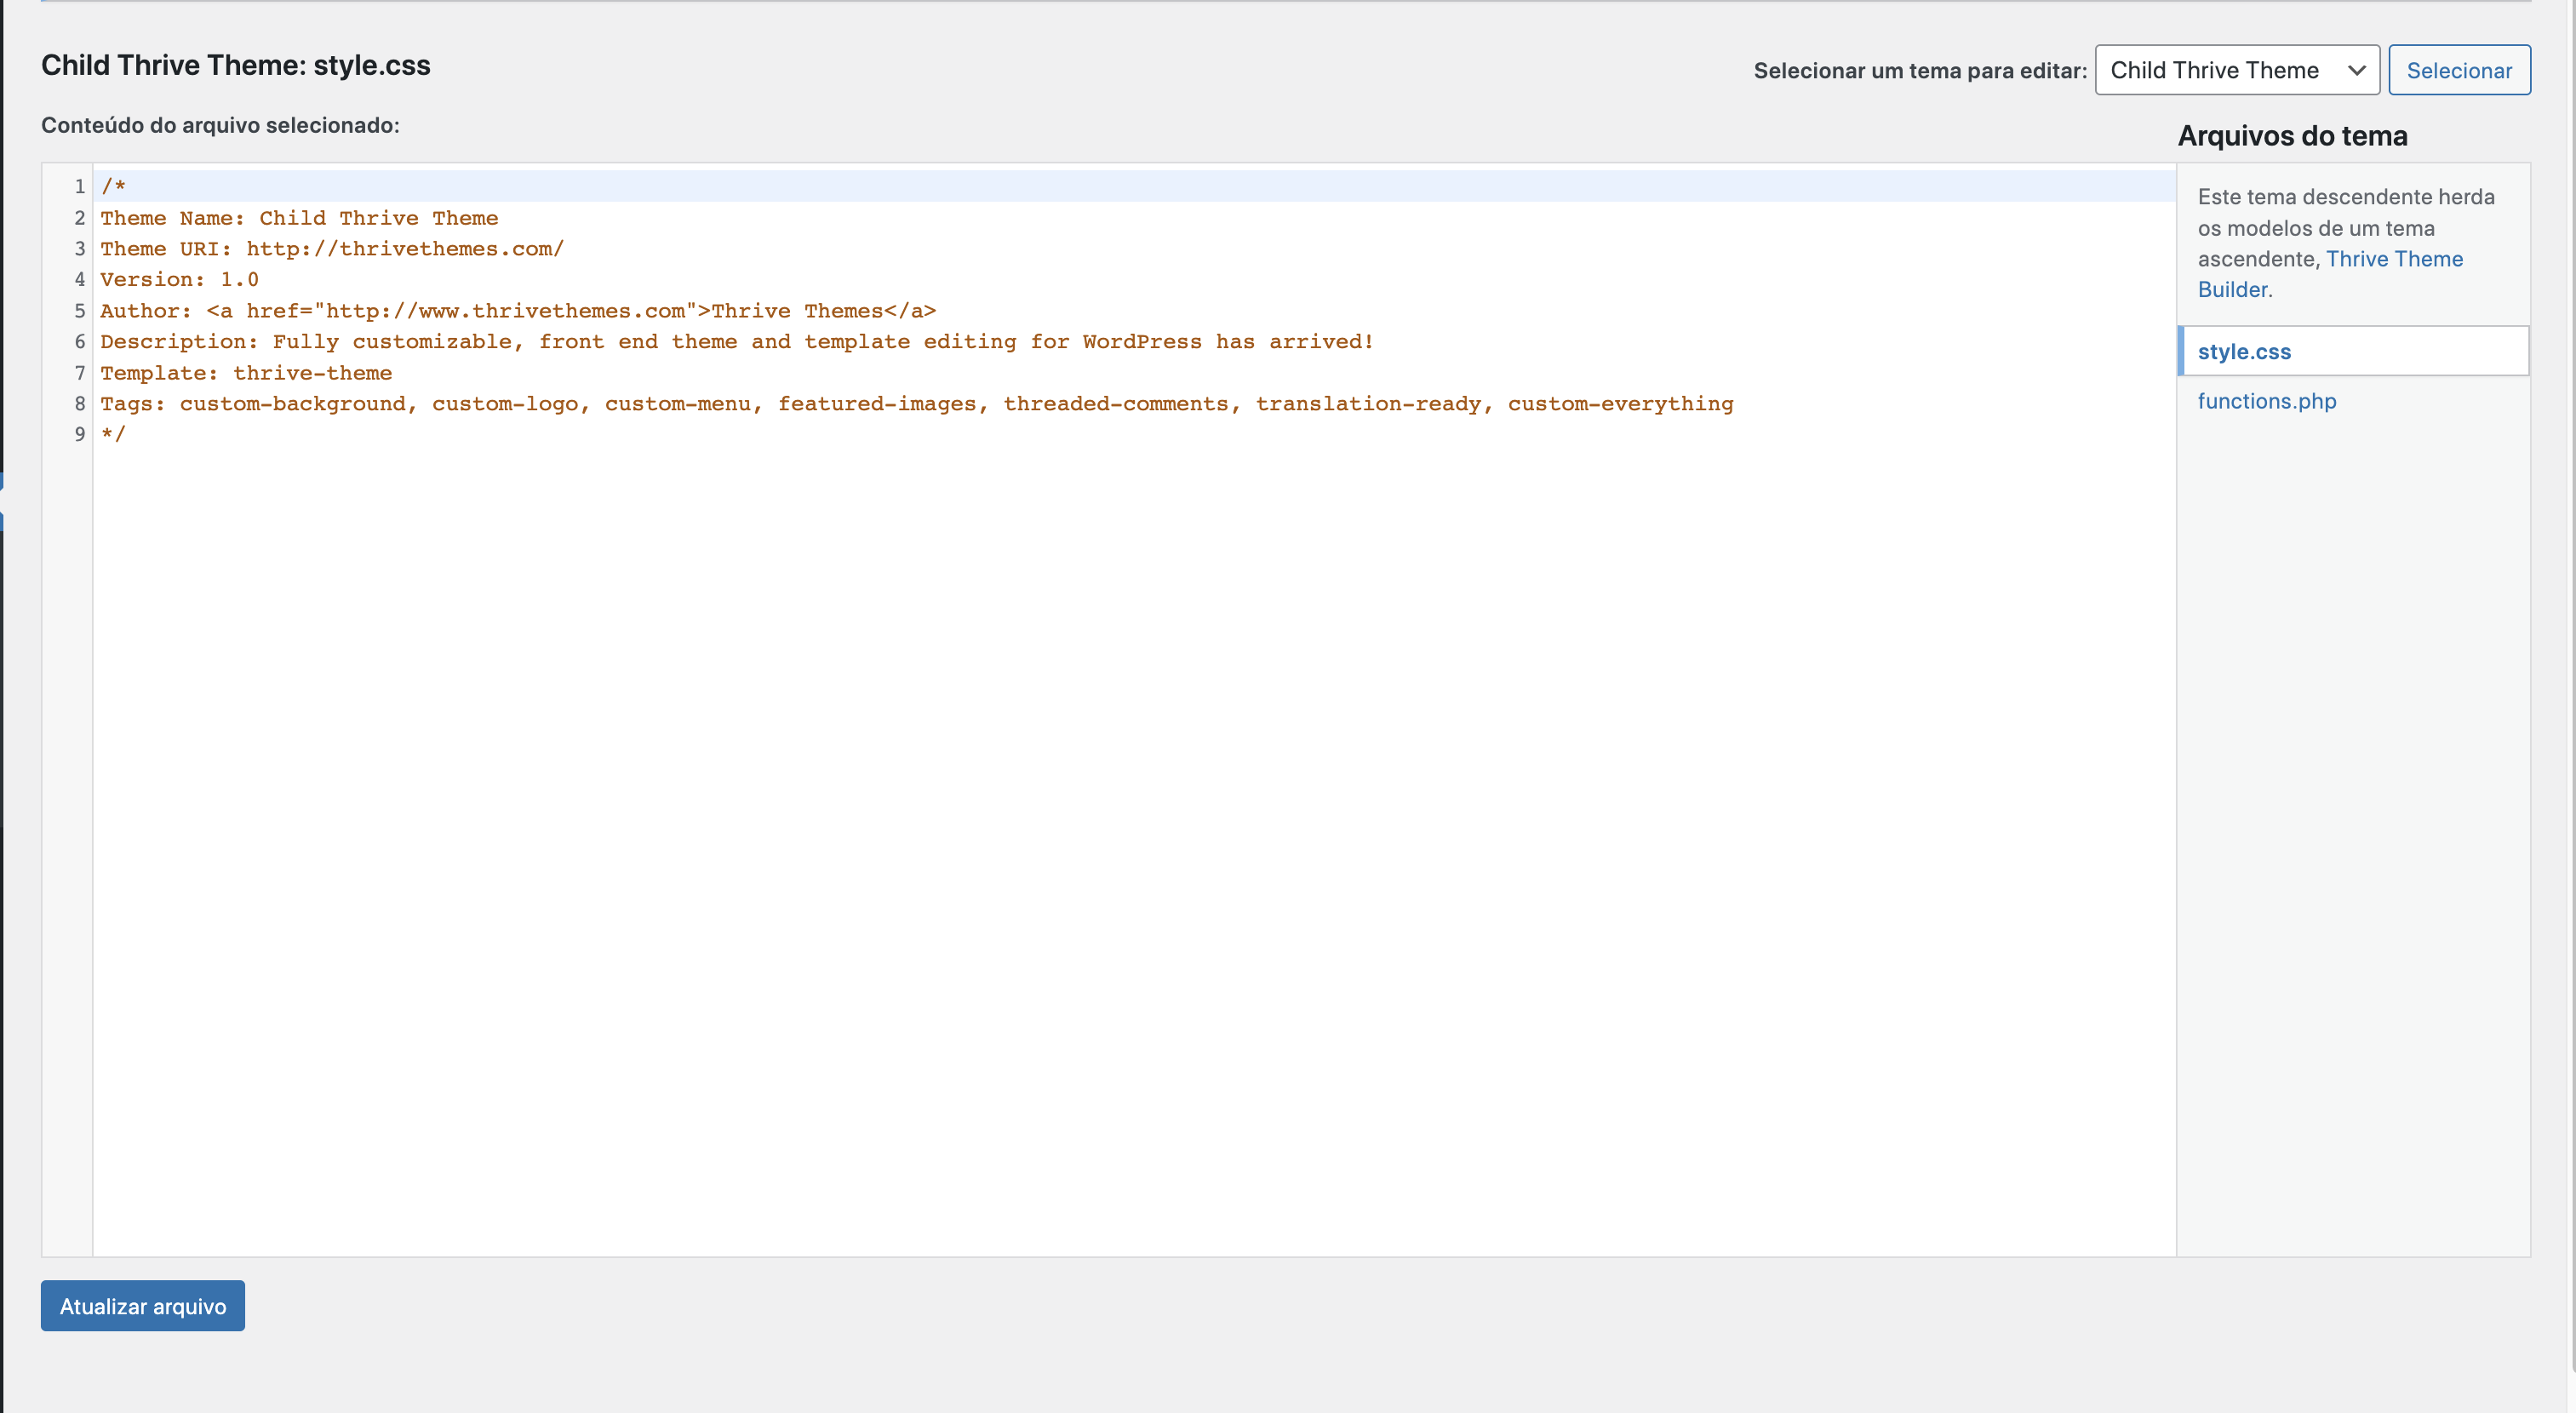Image resolution: width=2576 pixels, height=1413 pixels.
Task: Click the closing comment on line 9
Action: 113,435
